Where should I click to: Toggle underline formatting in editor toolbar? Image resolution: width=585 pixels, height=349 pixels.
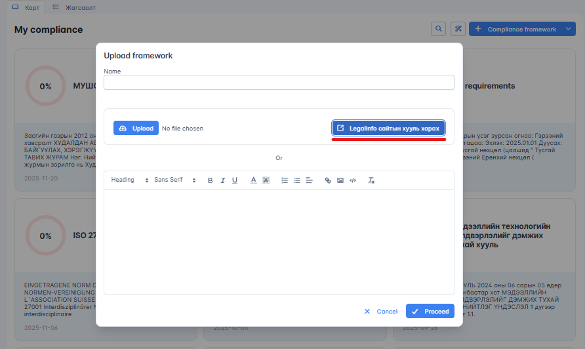235,180
